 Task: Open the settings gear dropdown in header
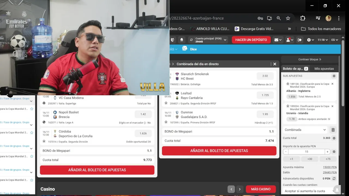310,40
